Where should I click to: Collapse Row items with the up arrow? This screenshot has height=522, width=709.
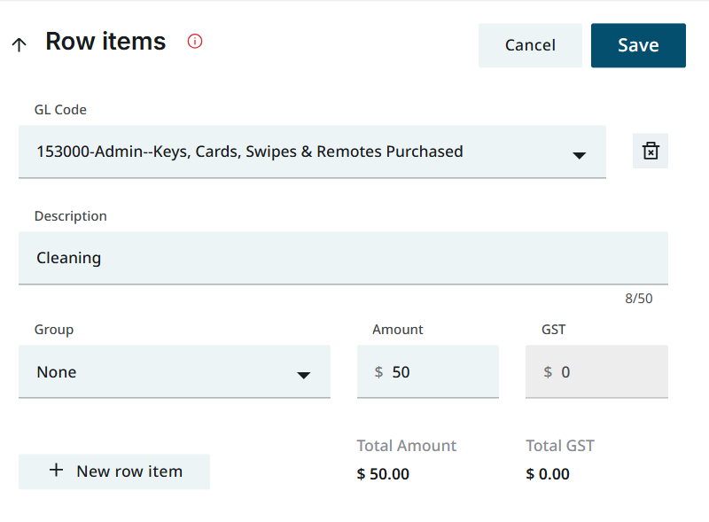[x=19, y=44]
